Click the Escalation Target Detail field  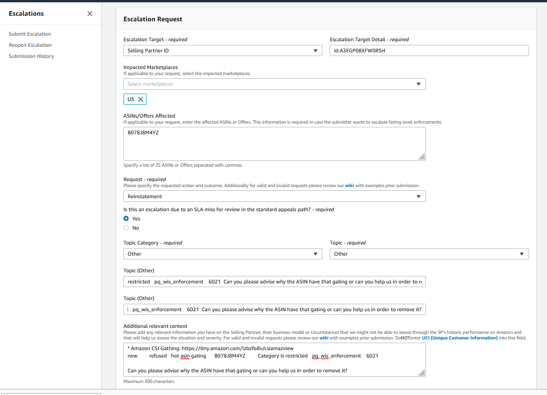point(429,50)
